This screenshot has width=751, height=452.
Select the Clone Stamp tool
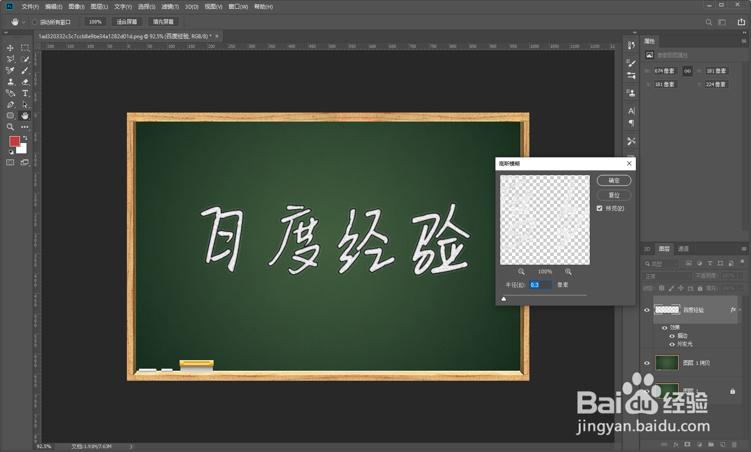pyautogui.click(x=10, y=82)
